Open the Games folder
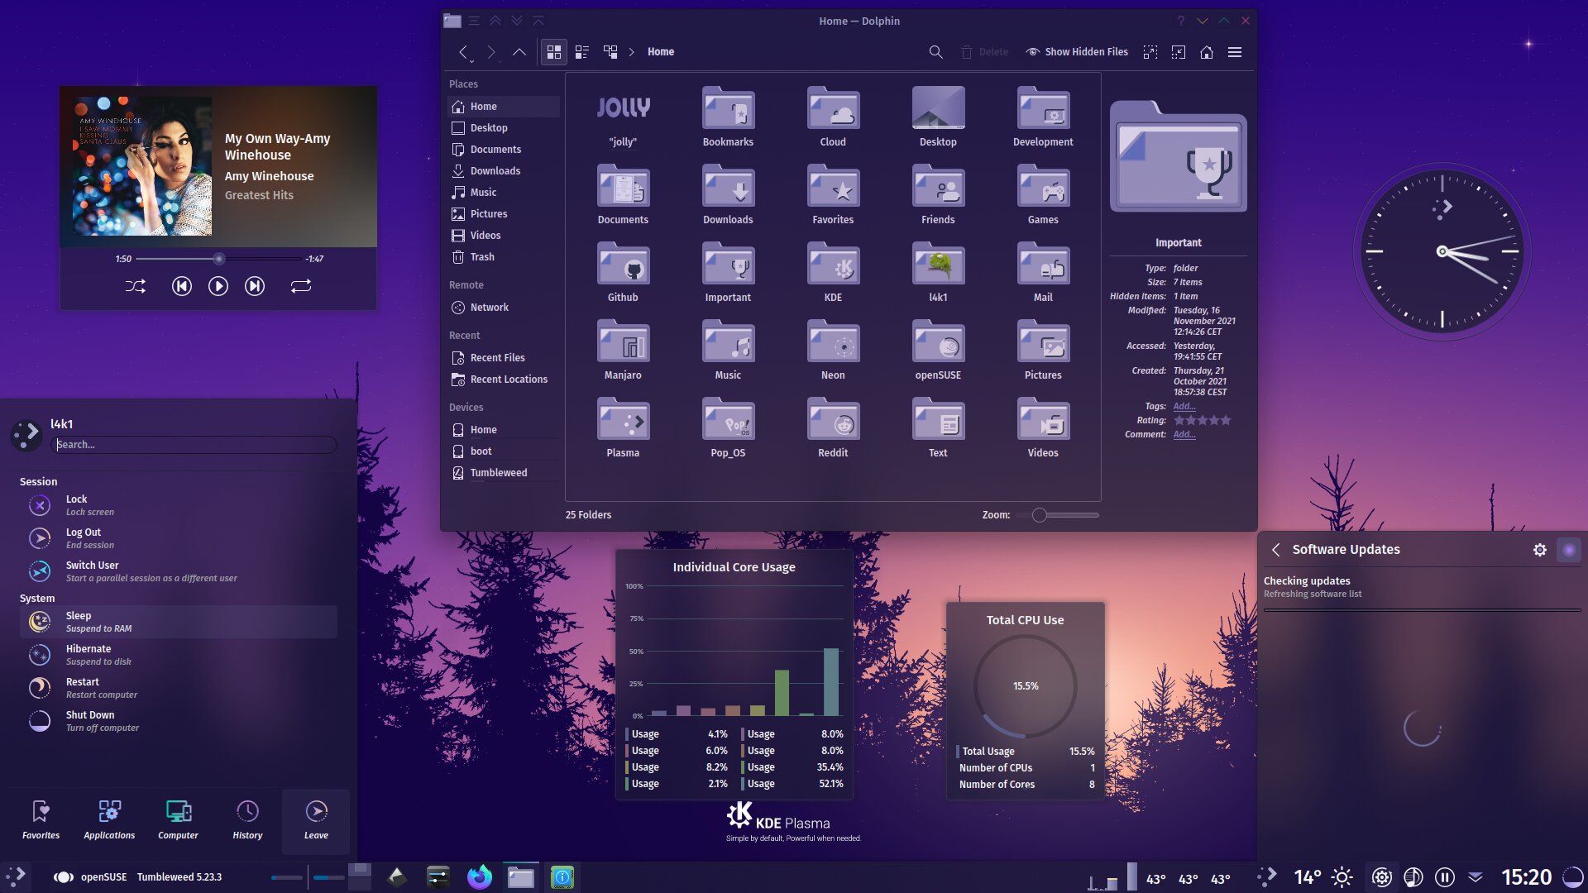 click(x=1043, y=195)
